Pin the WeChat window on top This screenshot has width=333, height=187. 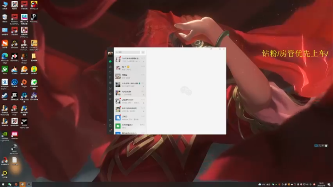(x=211, y=49)
